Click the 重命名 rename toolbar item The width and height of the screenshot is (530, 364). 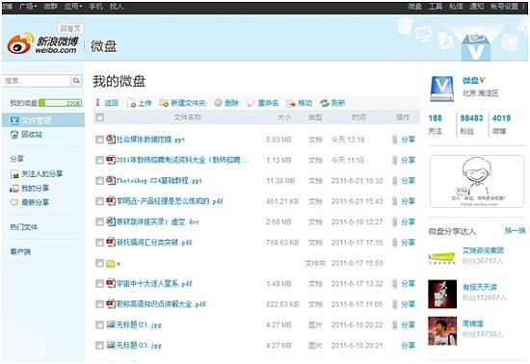263,103
